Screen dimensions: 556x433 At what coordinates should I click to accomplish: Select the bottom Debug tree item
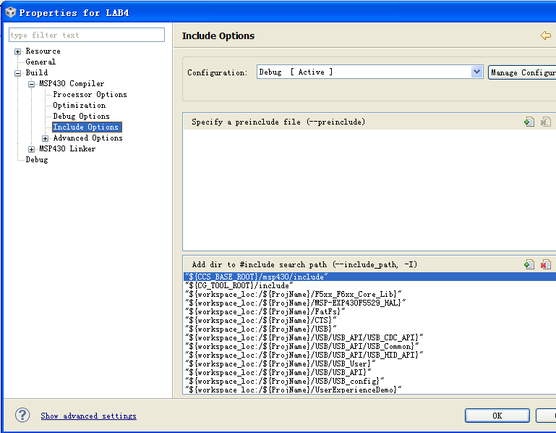pyautogui.click(x=37, y=159)
